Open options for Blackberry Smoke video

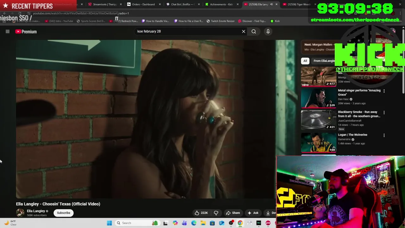click(384, 112)
